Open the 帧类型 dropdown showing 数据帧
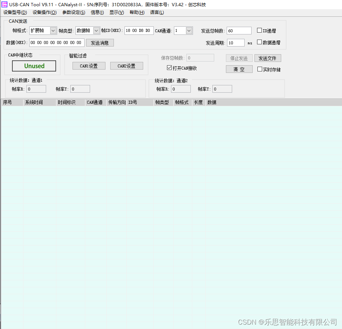Viewport: 342px width, 329px height. [96, 30]
